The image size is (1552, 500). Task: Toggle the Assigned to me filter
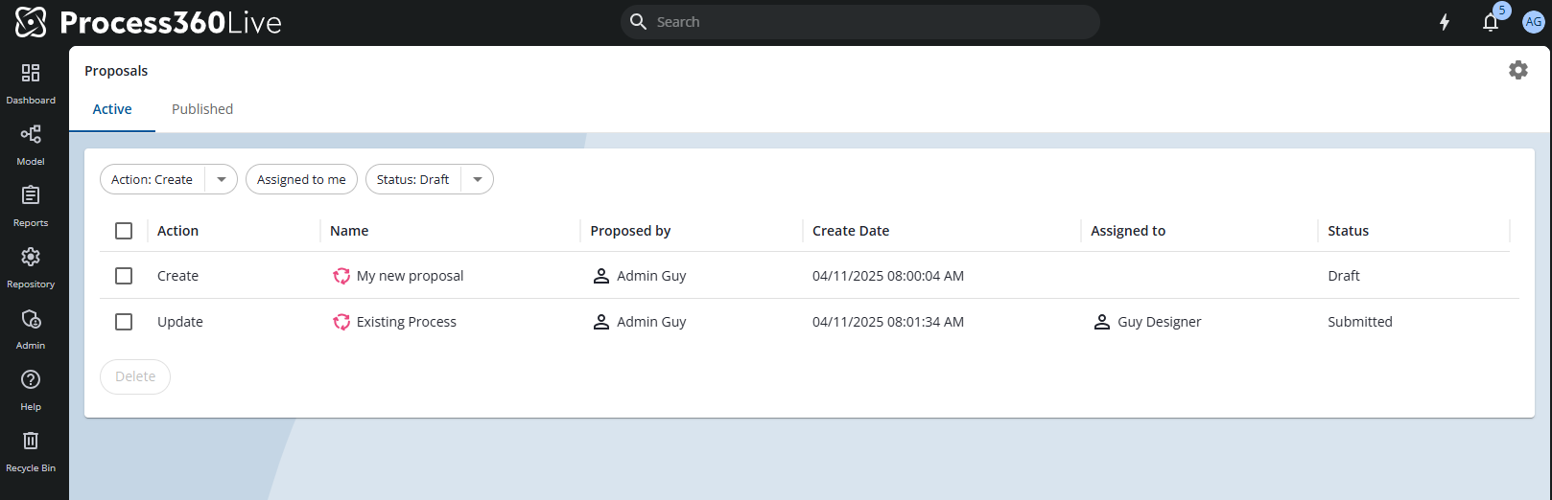301,179
